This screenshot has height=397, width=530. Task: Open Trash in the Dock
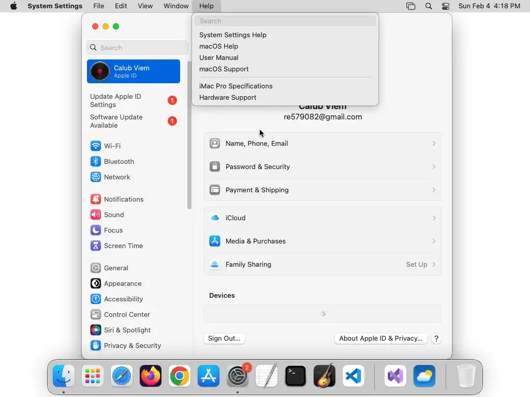(466, 376)
